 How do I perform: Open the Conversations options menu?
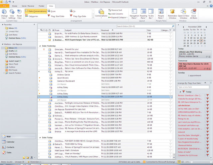pyautogui.click(x=101, y=14)
